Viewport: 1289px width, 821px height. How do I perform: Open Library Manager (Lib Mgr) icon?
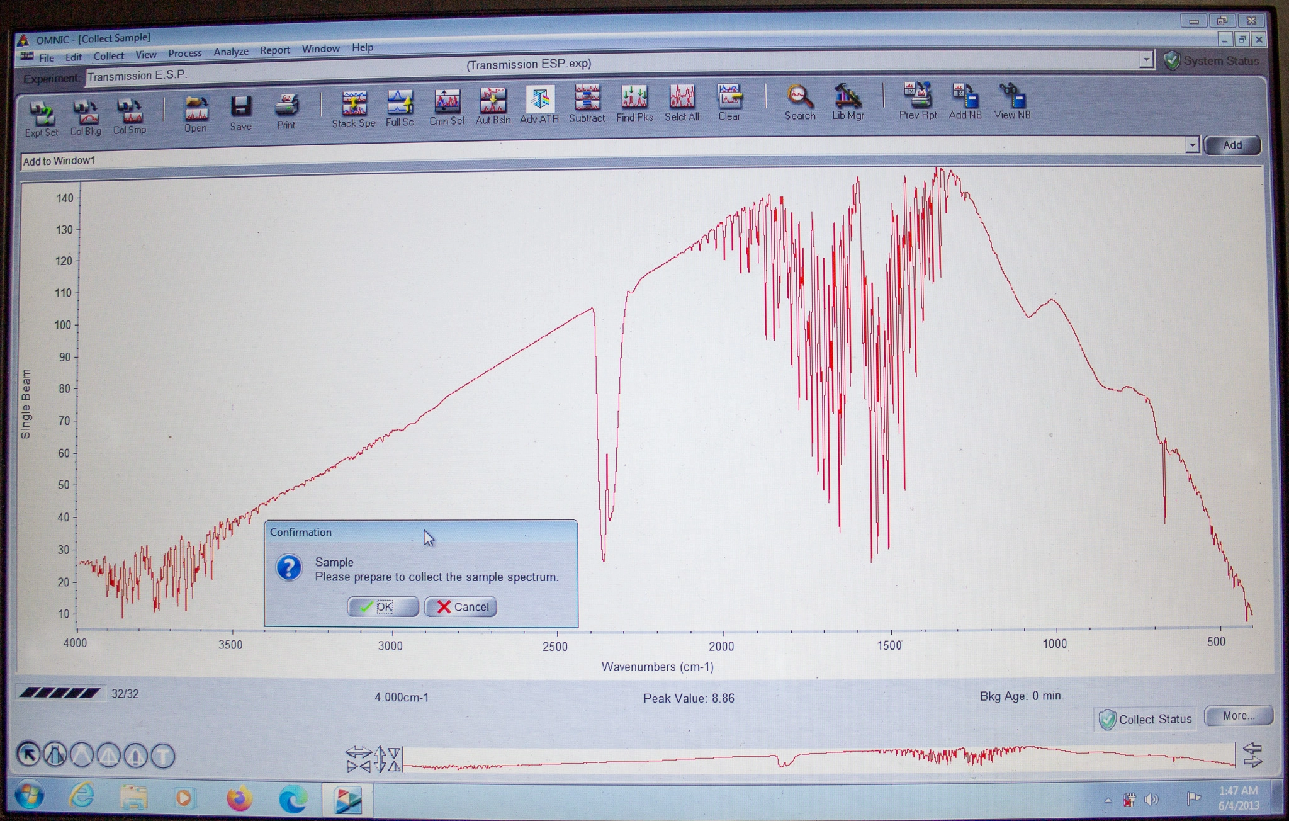click(x=848, y=101)
